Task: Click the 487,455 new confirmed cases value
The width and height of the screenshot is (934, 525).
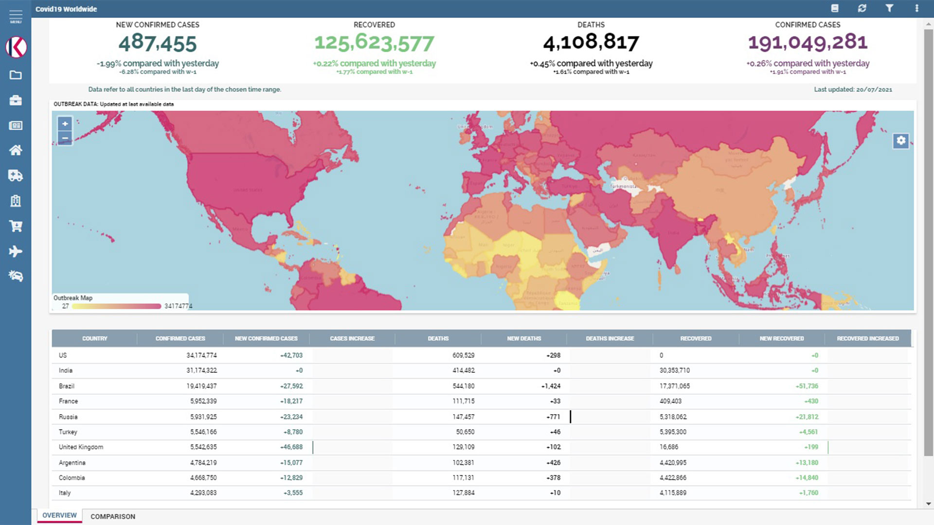Action: click(158, 43)
